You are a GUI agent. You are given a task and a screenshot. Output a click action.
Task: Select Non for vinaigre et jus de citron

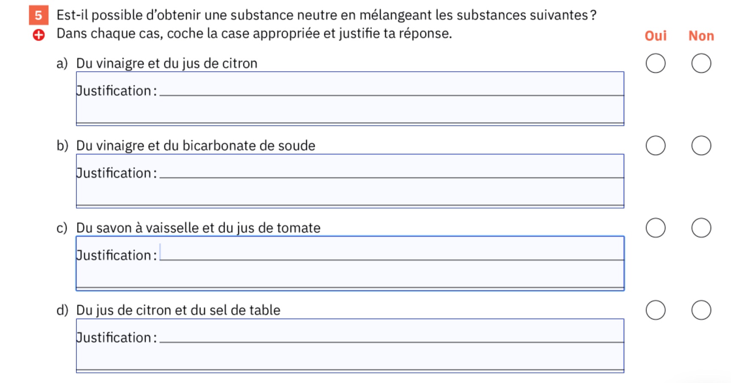(x=701, y=63)
